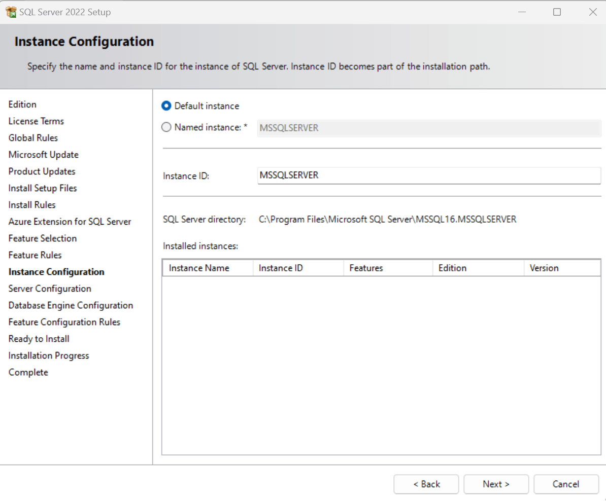Click the Edition column header
The height and width of the screenshot is (501, 606).
(x=478, y=268)
